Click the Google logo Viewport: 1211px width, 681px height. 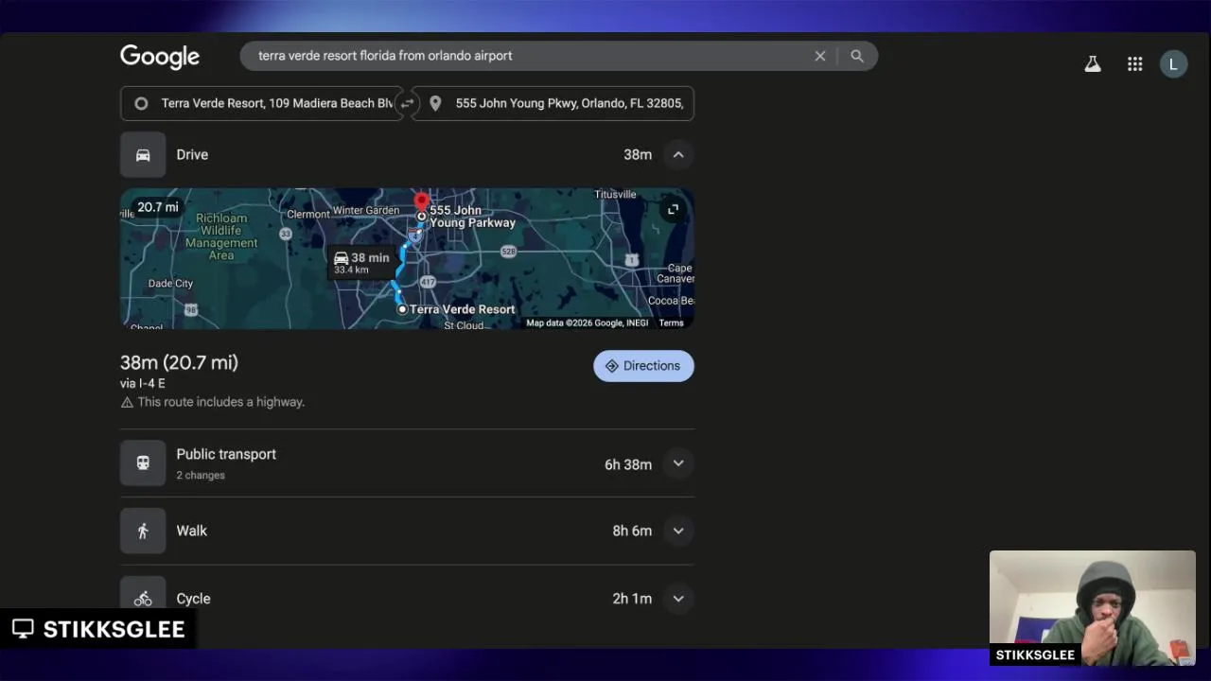tap(160, 57)
